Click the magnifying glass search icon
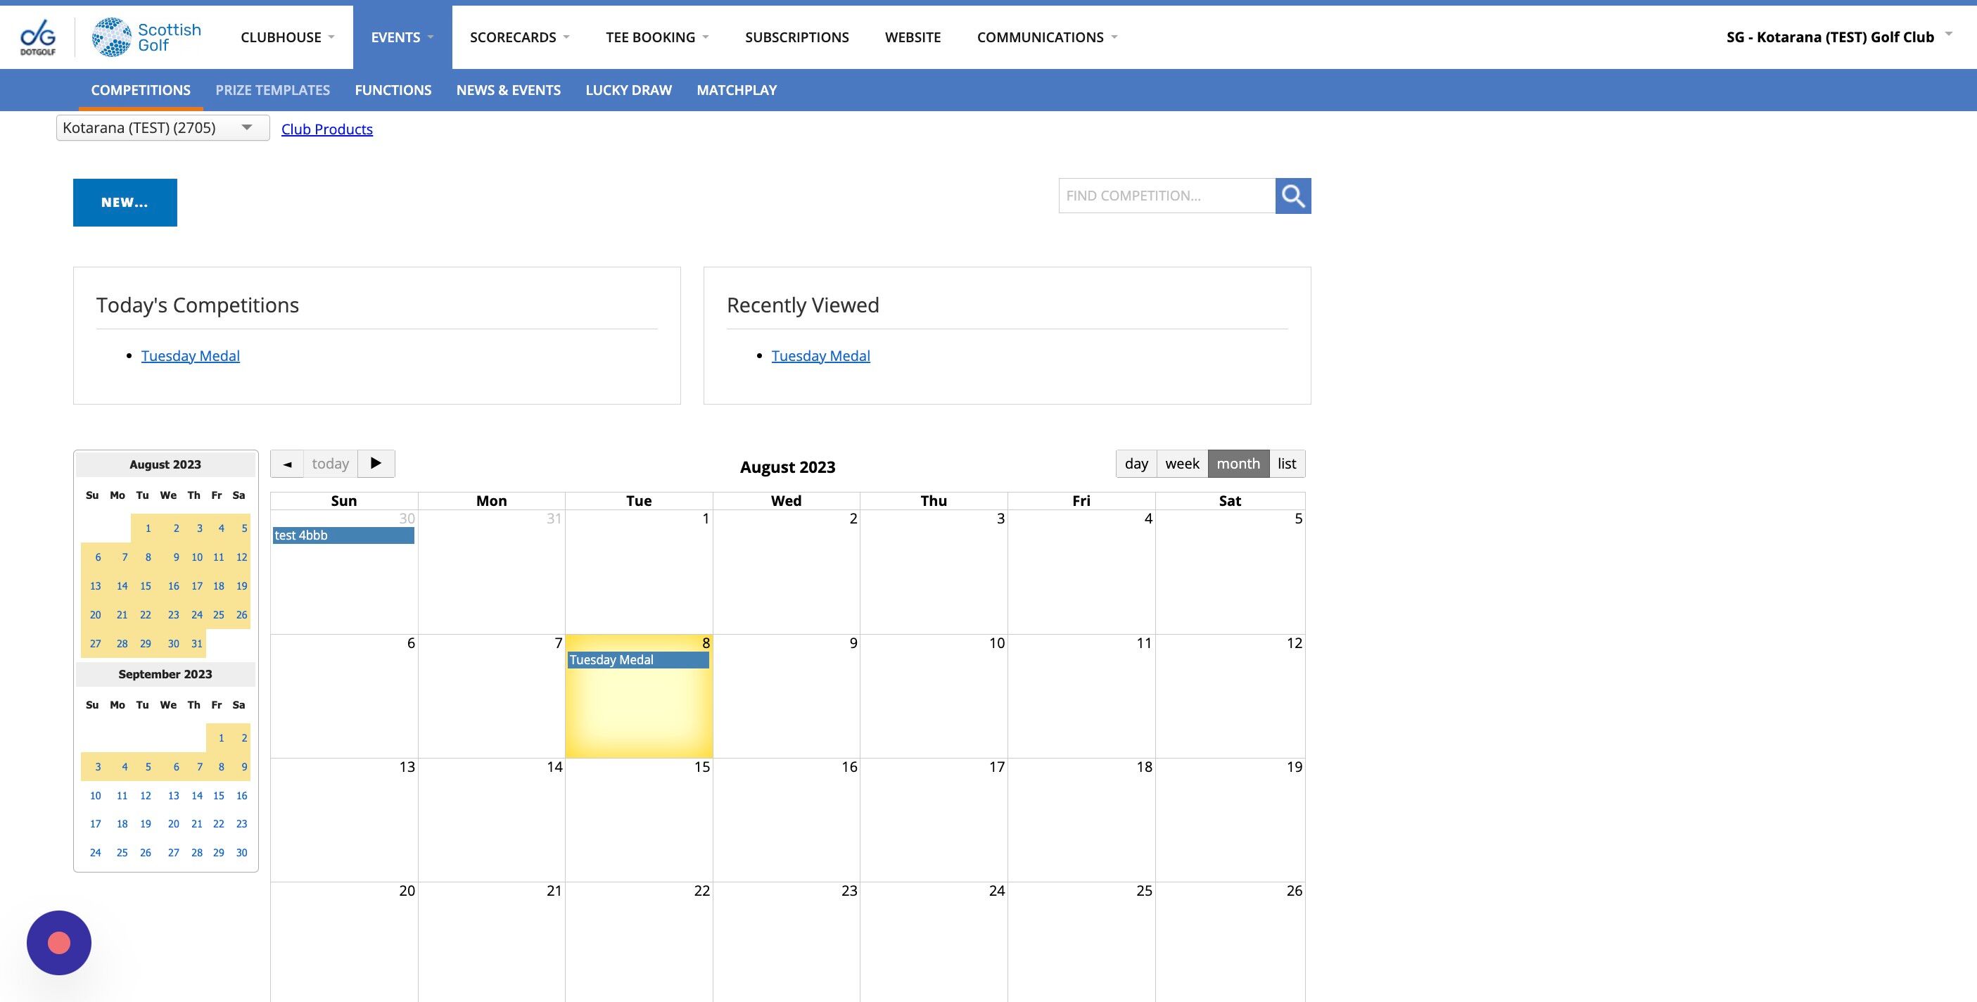Screen dimensions: 1977x1002 (x=1292, y=196)
